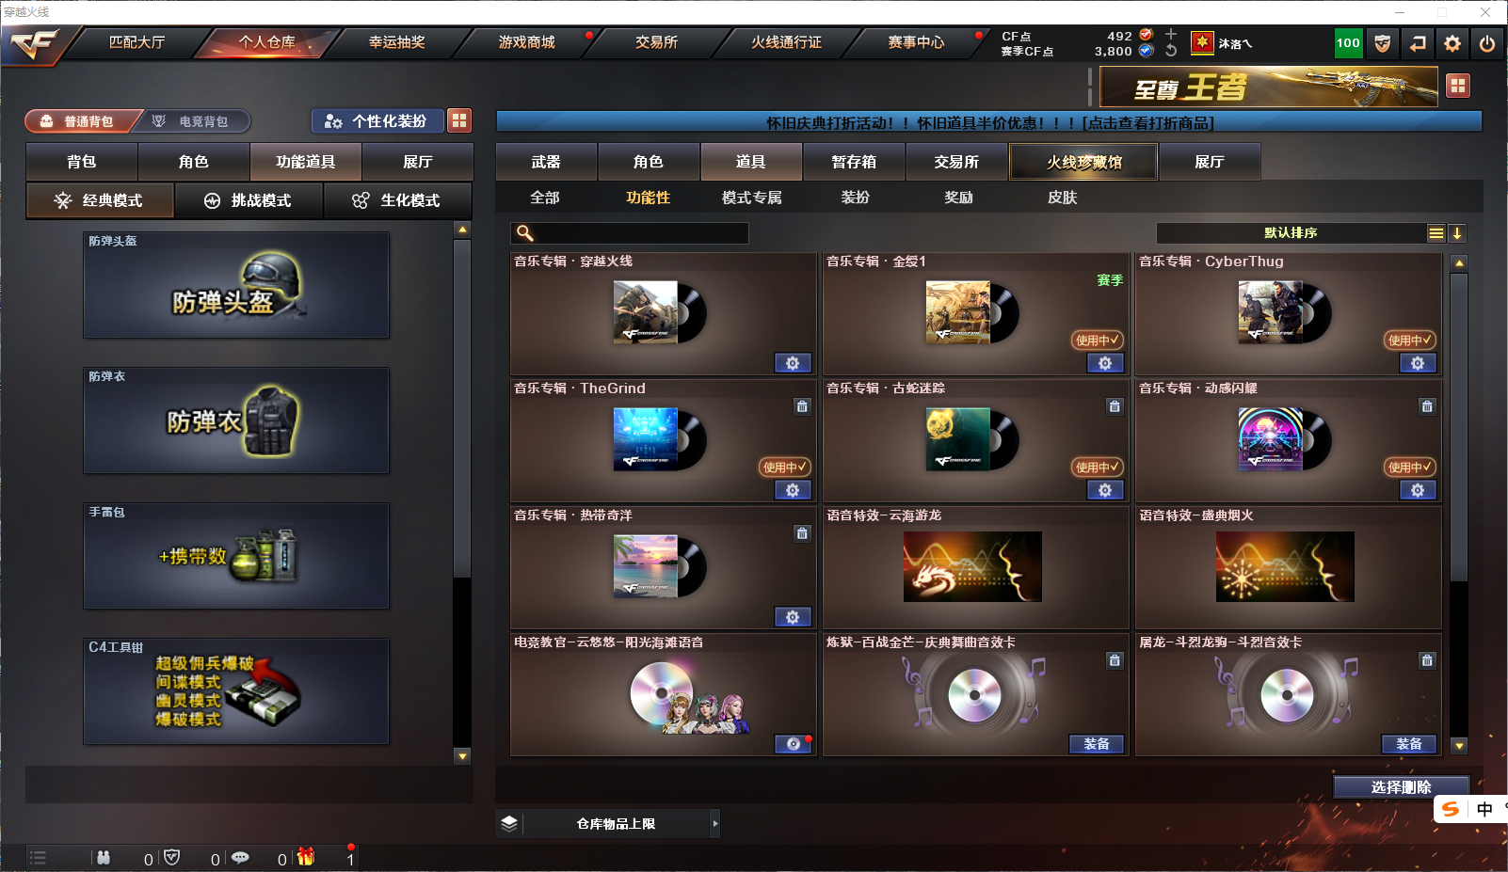Viewport: 1508px width, 872px height.
Task: Open the CF shield icon in the top bar
Action: point(1382,43)
